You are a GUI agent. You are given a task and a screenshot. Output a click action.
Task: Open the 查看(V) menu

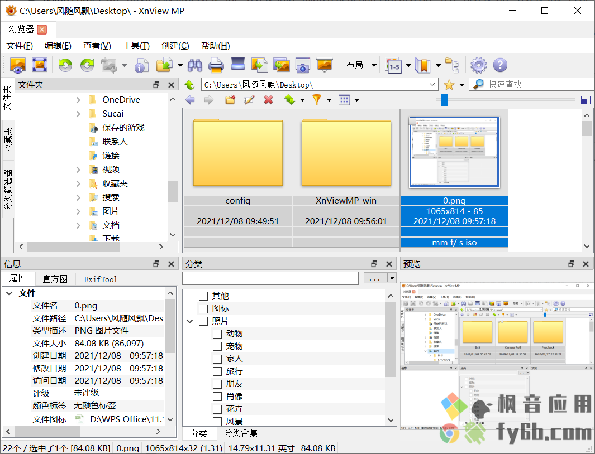(97, 46)
